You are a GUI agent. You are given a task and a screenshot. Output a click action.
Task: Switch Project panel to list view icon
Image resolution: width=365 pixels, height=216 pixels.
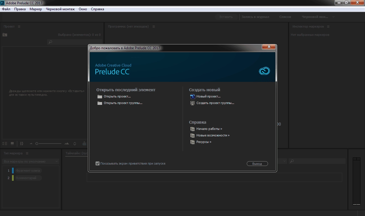click(5, 144)
